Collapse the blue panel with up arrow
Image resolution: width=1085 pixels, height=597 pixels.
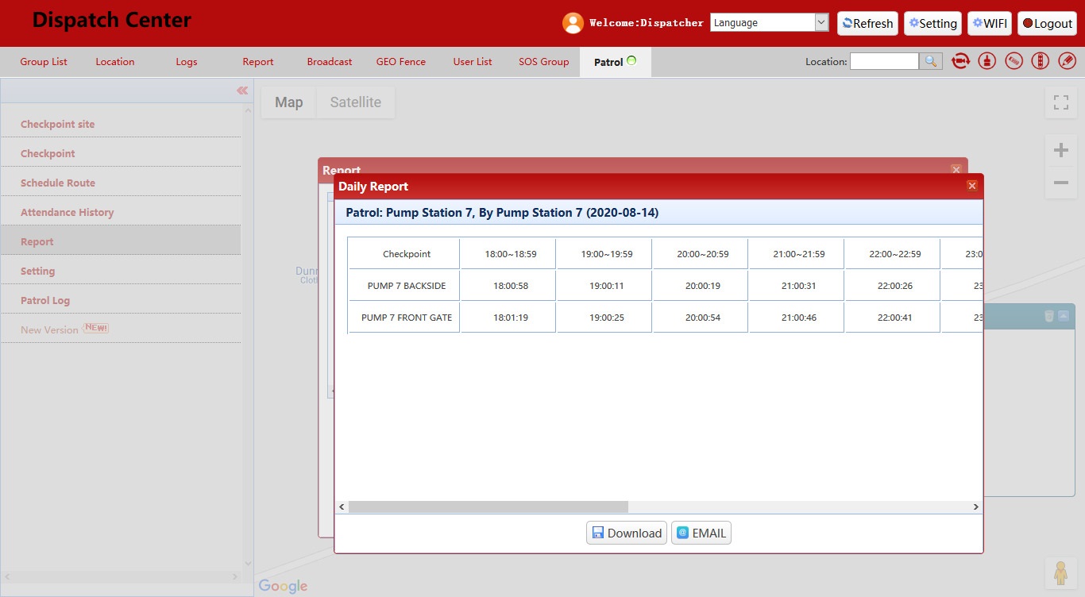tap(1064, 316)
